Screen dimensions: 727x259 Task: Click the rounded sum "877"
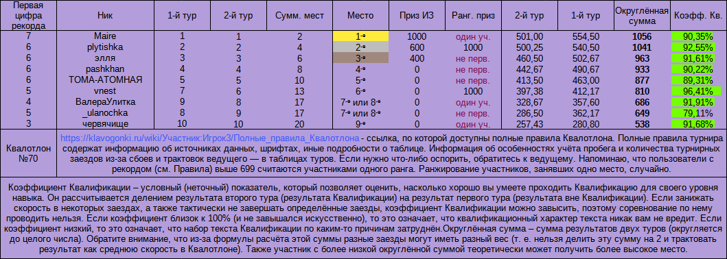(x=642, y=80)
